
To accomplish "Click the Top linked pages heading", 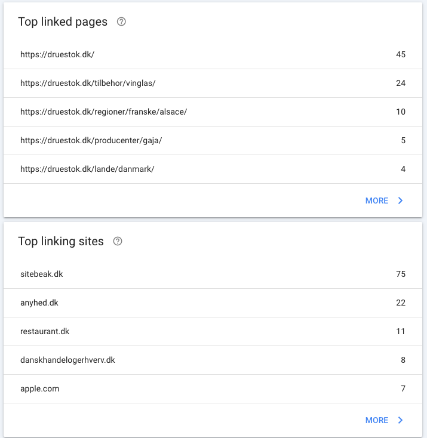I will click(x=63, y=22).
